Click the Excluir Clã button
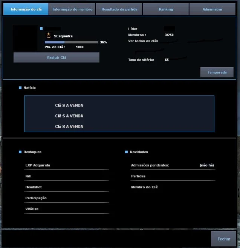 (57, 58)
